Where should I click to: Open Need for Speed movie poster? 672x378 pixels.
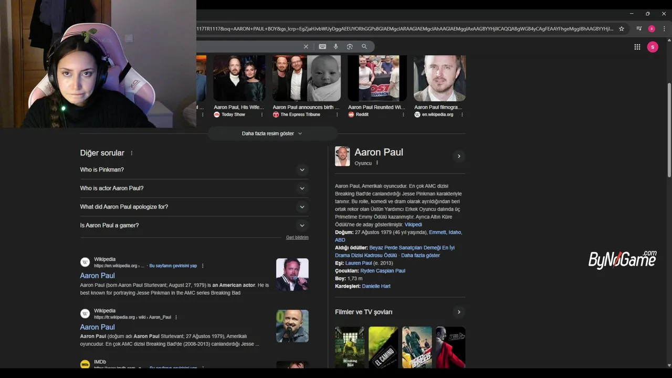(417, 347)
